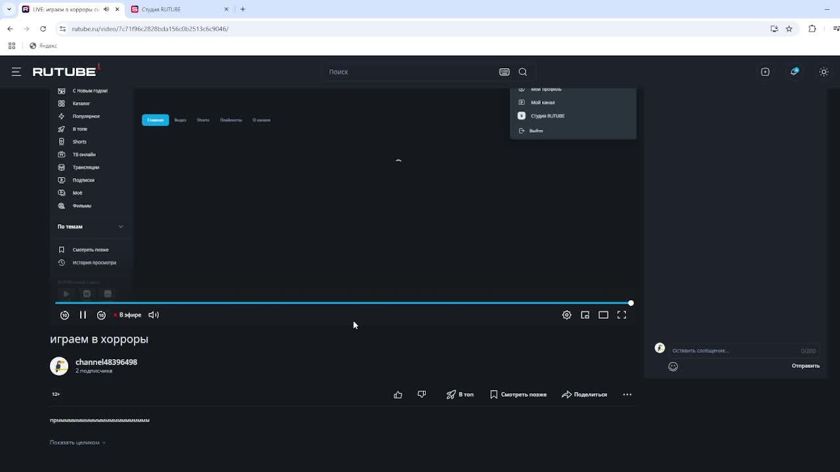The width and height of the screenshot is (840, 472).
Task: Enter fullscreen mode
Action: click(621, 315)
